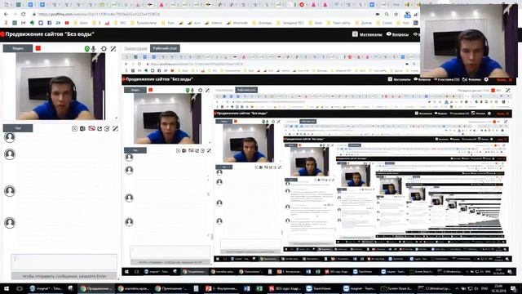Image resolution: width=522 pixels, height=294 pixels.
Task: Switch to Screen Share taskbar item
Action: (x=397, y=288)
